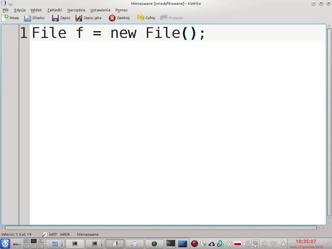332x249 pixels.
Task: Click the green network tray icon
Action: 203,244
